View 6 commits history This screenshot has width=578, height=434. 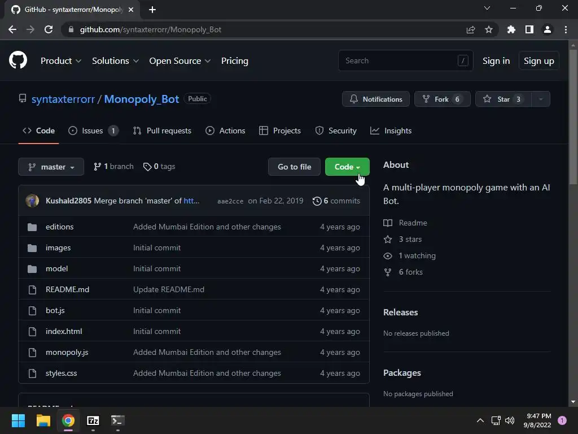point(336,201)
